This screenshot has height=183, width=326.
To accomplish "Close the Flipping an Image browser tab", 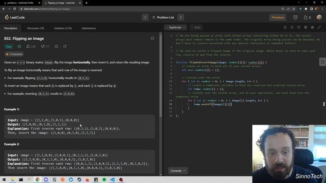I will click(80, 3).
